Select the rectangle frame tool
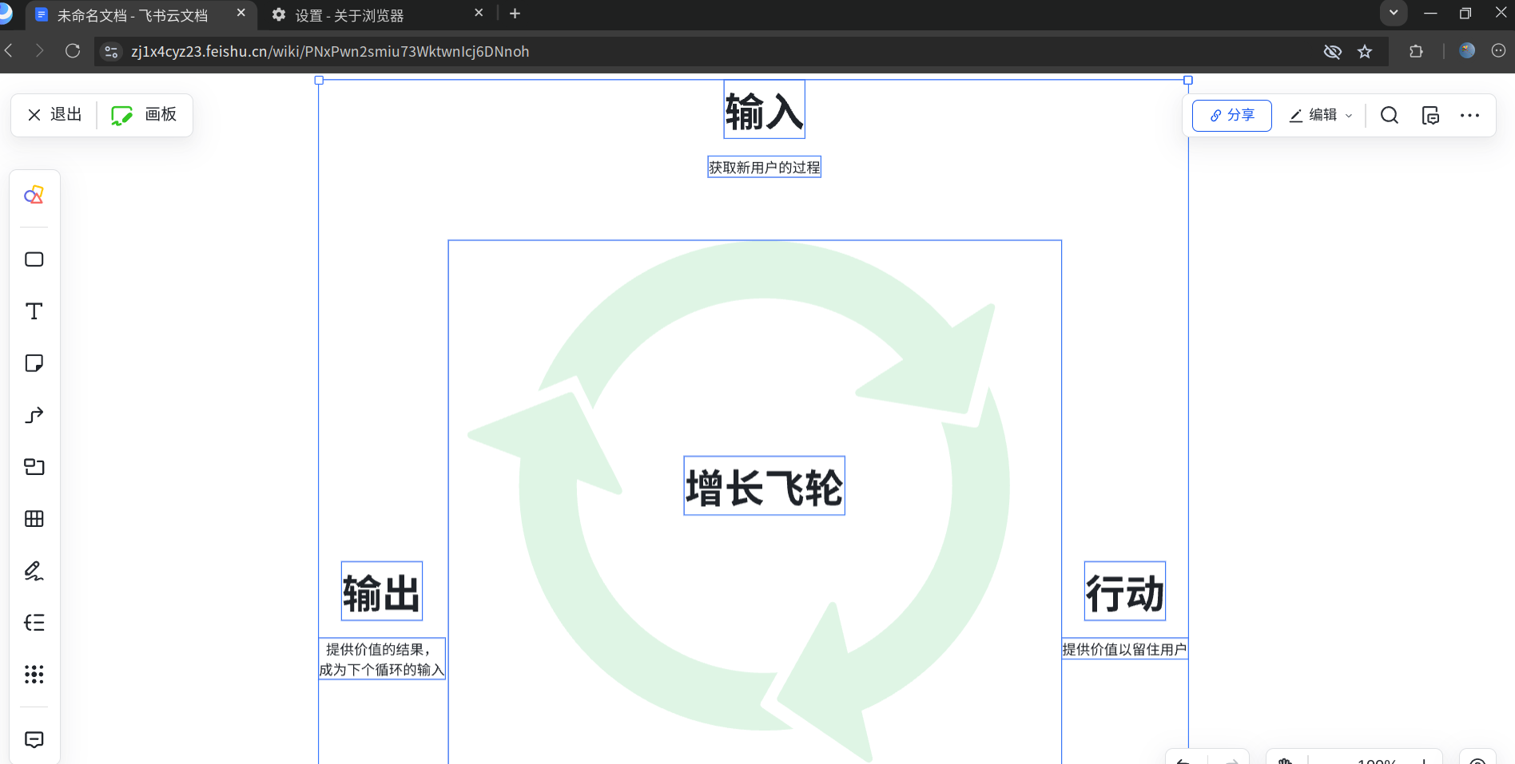This screenshot has width=1515, height=764. click(34, 259)
